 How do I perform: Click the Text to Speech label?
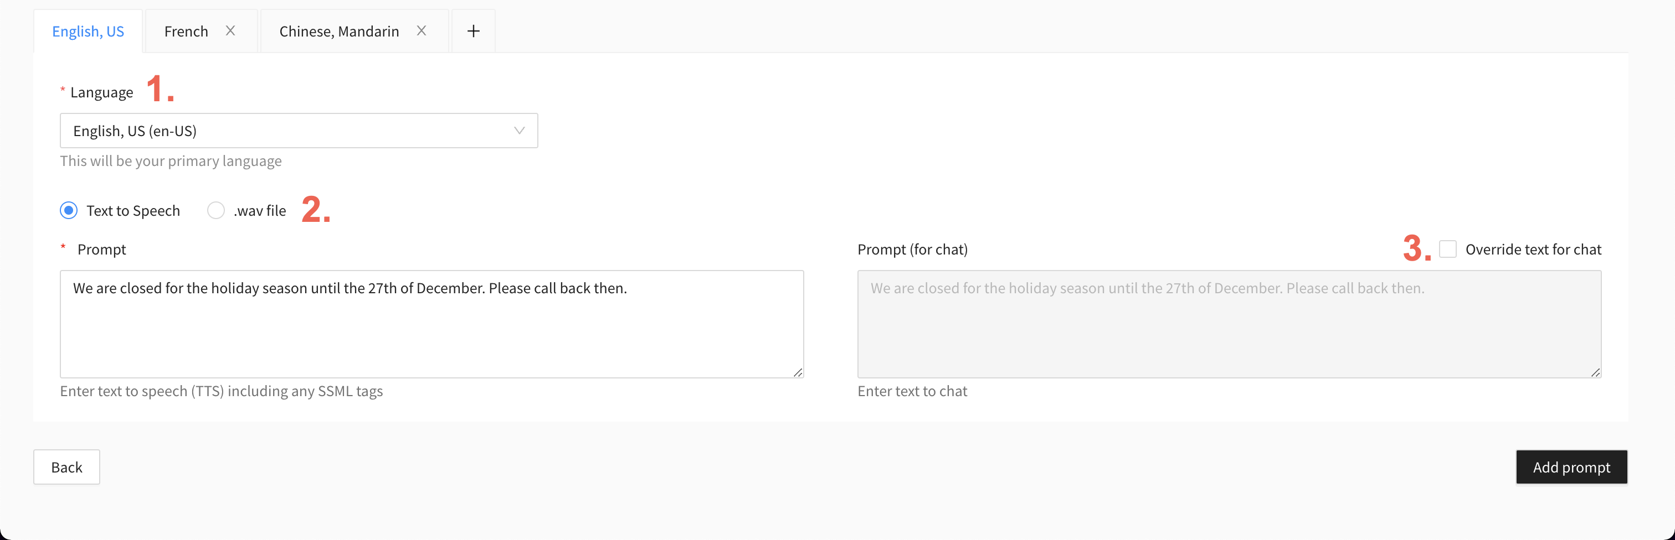click(x=133, y=211)
